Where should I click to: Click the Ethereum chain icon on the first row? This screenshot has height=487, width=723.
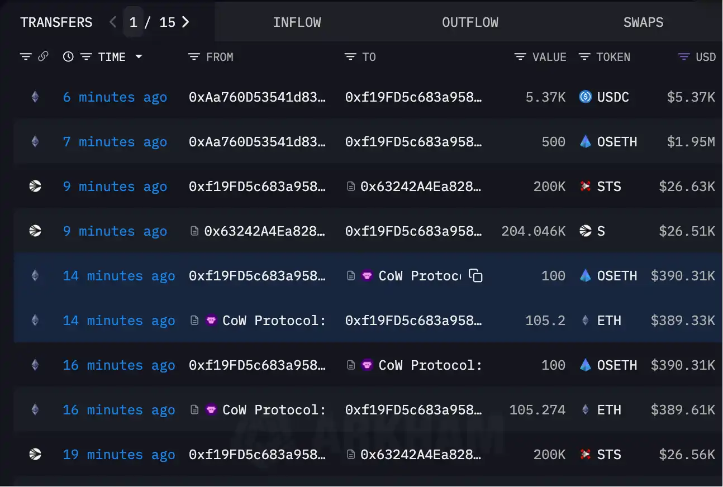pyautogui.click(x=35, y=97)
